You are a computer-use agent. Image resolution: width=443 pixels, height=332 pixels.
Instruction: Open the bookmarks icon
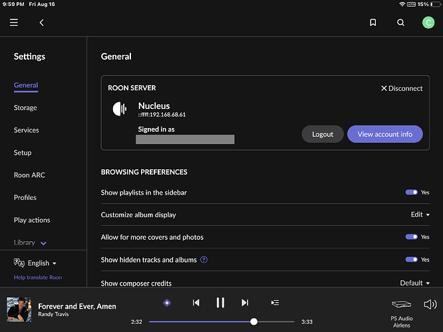(373, 23)
